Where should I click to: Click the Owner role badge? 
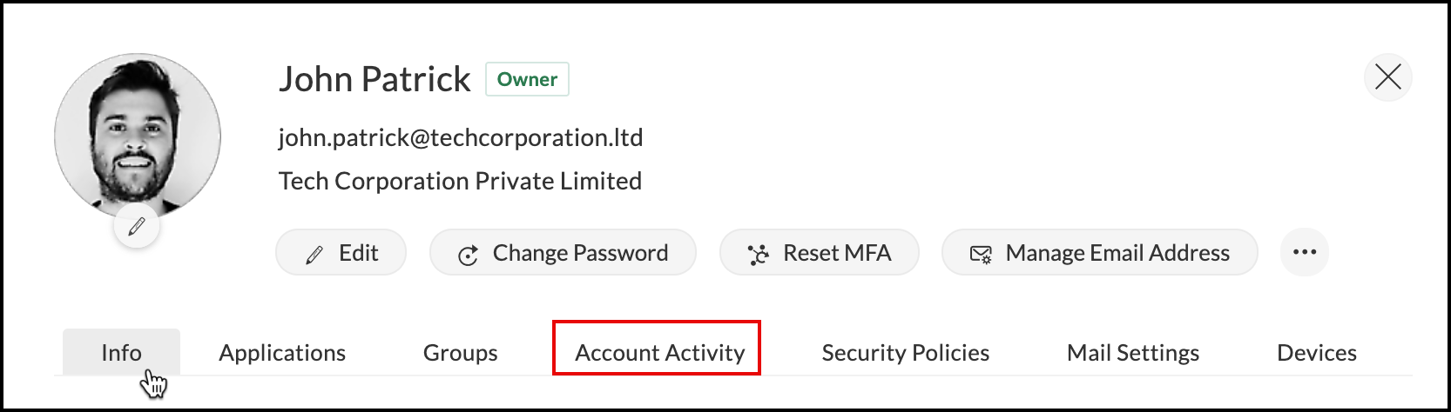pos(527,79)
